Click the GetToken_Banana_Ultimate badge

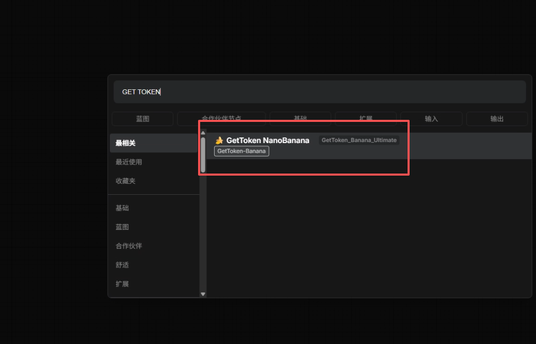click(x=359, y=140)
